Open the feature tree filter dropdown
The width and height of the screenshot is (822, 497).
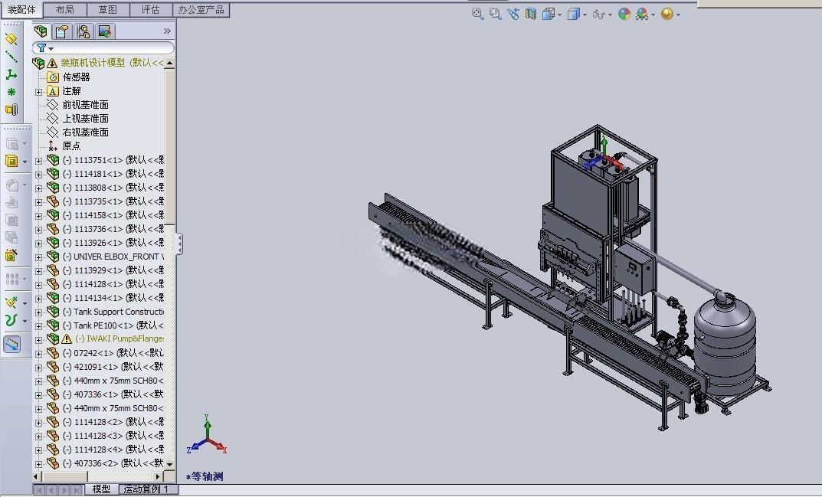point(46,48)
